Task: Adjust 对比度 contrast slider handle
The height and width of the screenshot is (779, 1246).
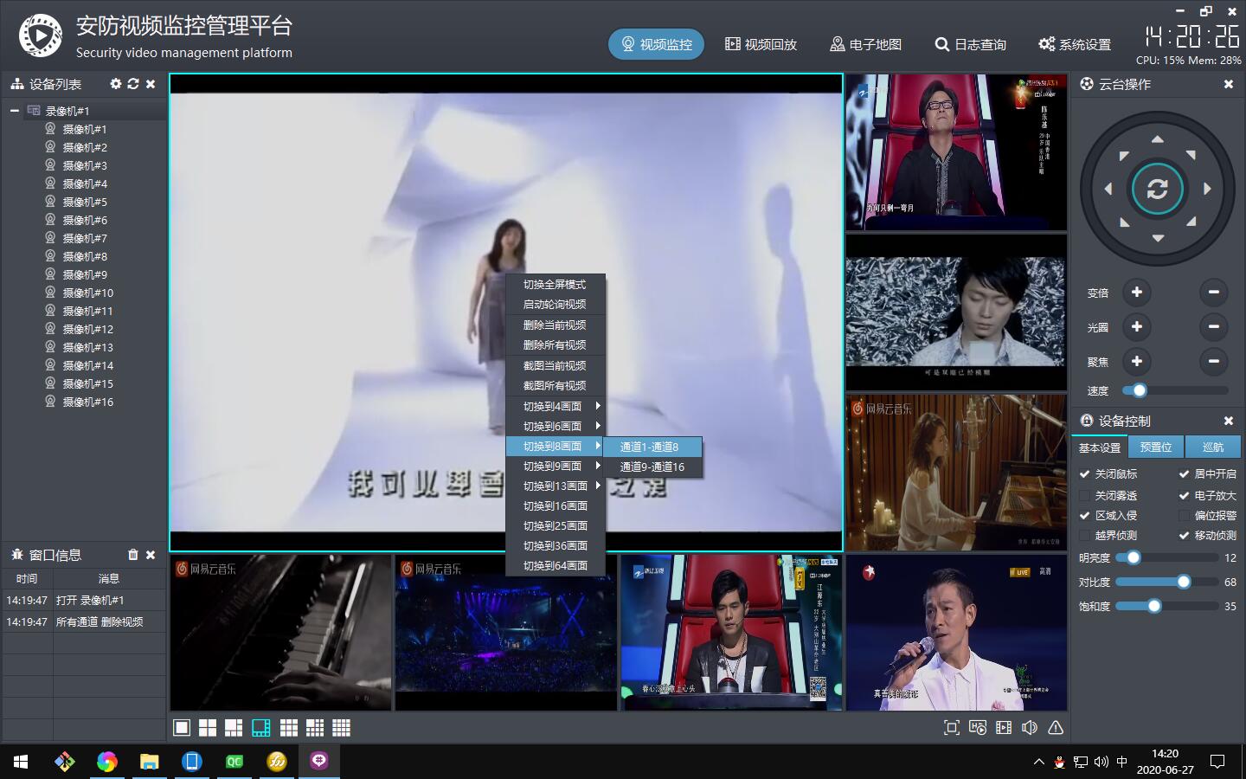Action: point(1184,582)
